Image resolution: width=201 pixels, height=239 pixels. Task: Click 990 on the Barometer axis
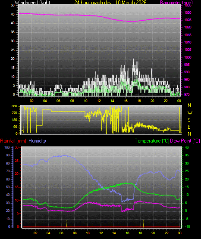pos(187,72)
